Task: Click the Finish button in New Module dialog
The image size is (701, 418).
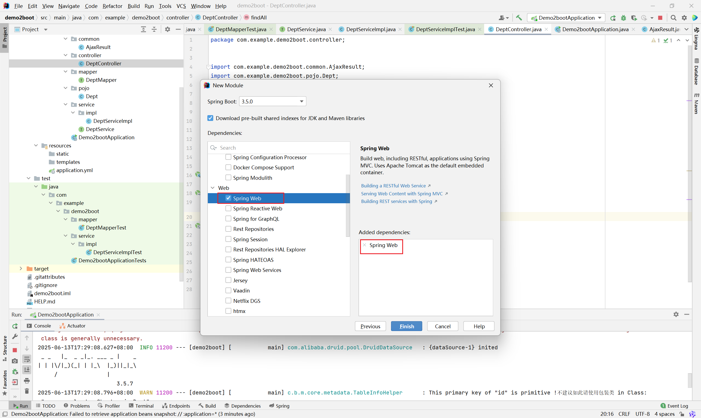Action: [406, 326]
